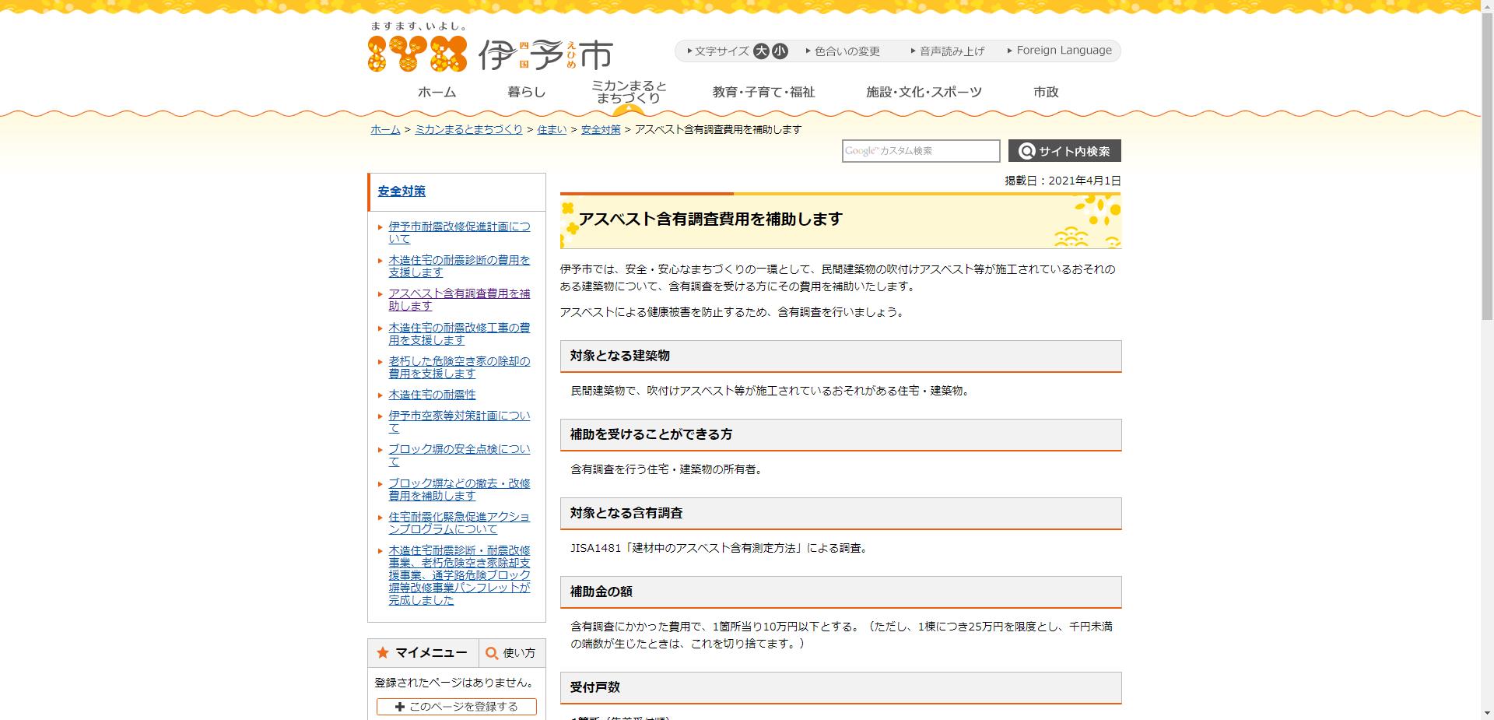This screenshot has width=1494, height=720.
Task: Select the star icon on マイメニュー
Action: (382, 653)
